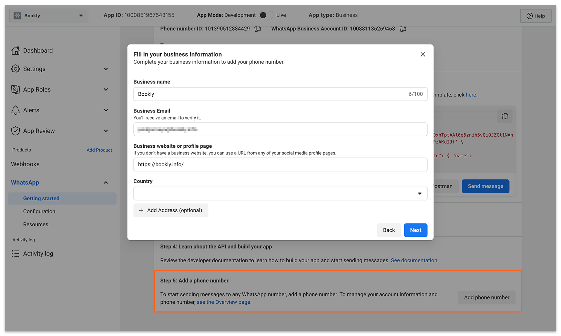This screenshot has height=336, width=561.
Task: Click the Next button
Action: click(x=416, y=230)
